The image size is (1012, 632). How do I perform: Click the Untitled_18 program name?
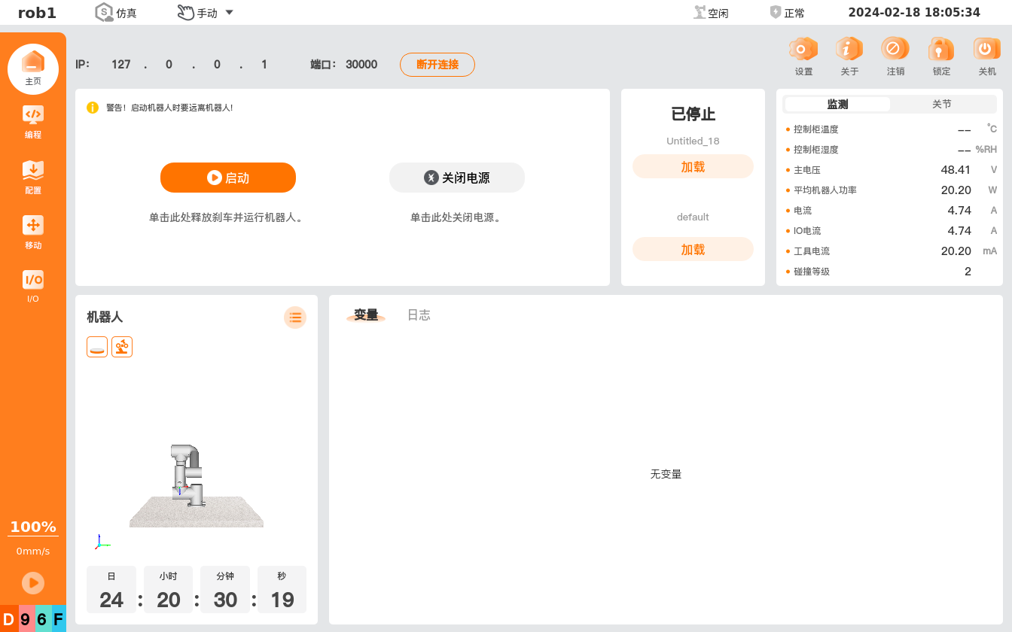click(693, 141)
